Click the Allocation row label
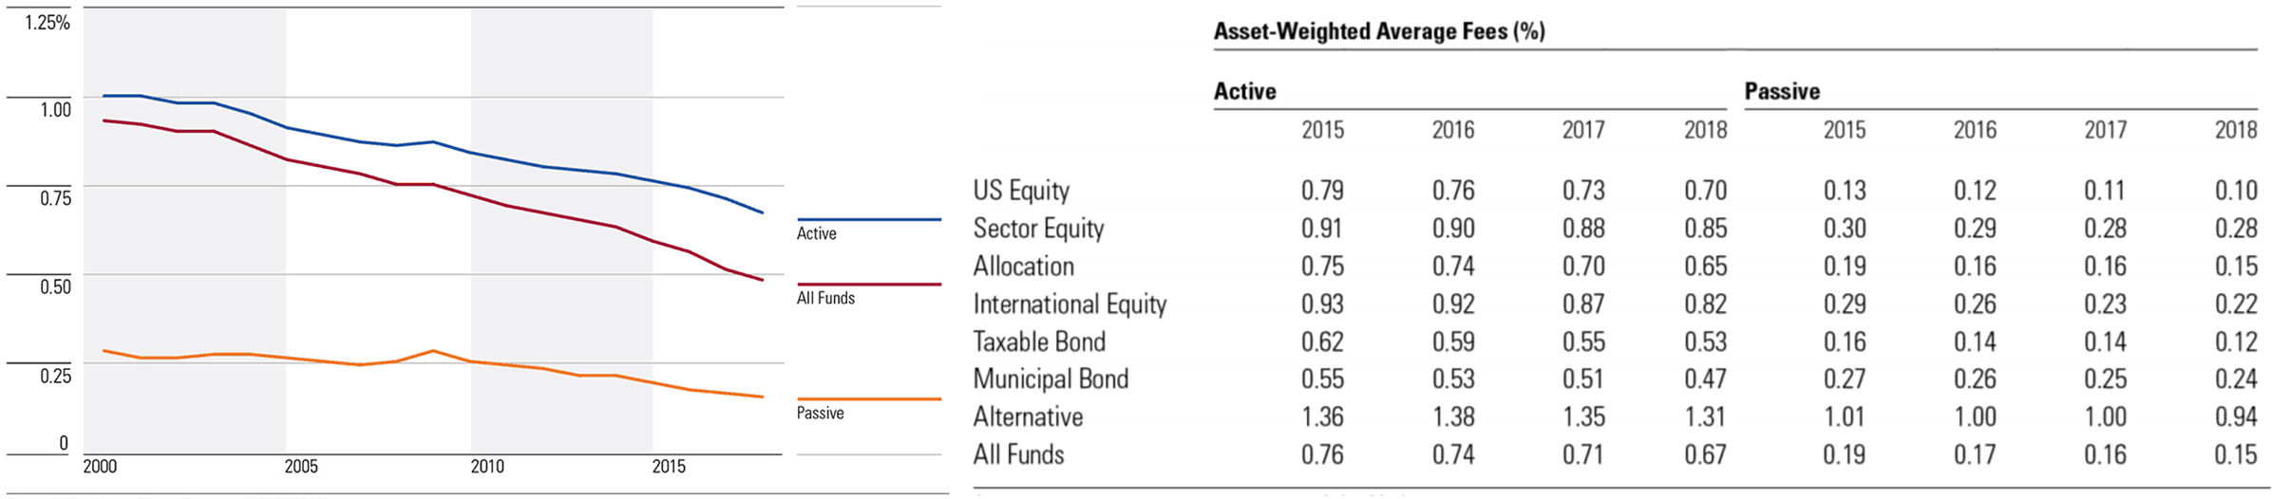This screenshot has width=2292, height=499. [x=1023, y=267]
